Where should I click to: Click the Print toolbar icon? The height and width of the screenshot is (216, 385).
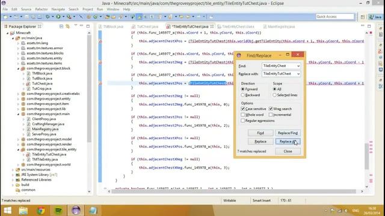tap(40, 17)
